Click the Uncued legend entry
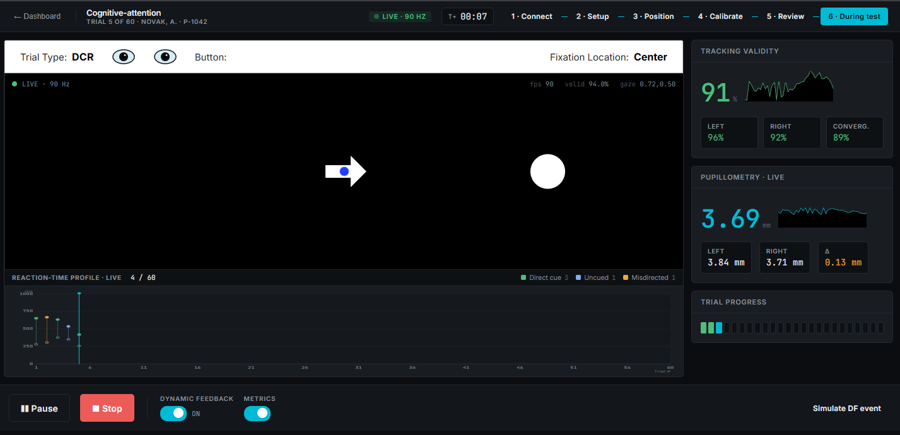This screenshot has width=900, height=435. [x=595, y=277]
